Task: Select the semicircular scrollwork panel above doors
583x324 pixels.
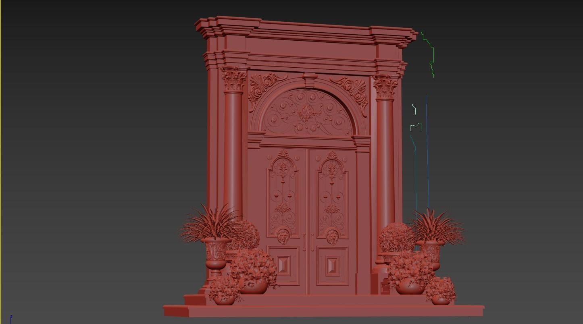Action: point(308,113)
